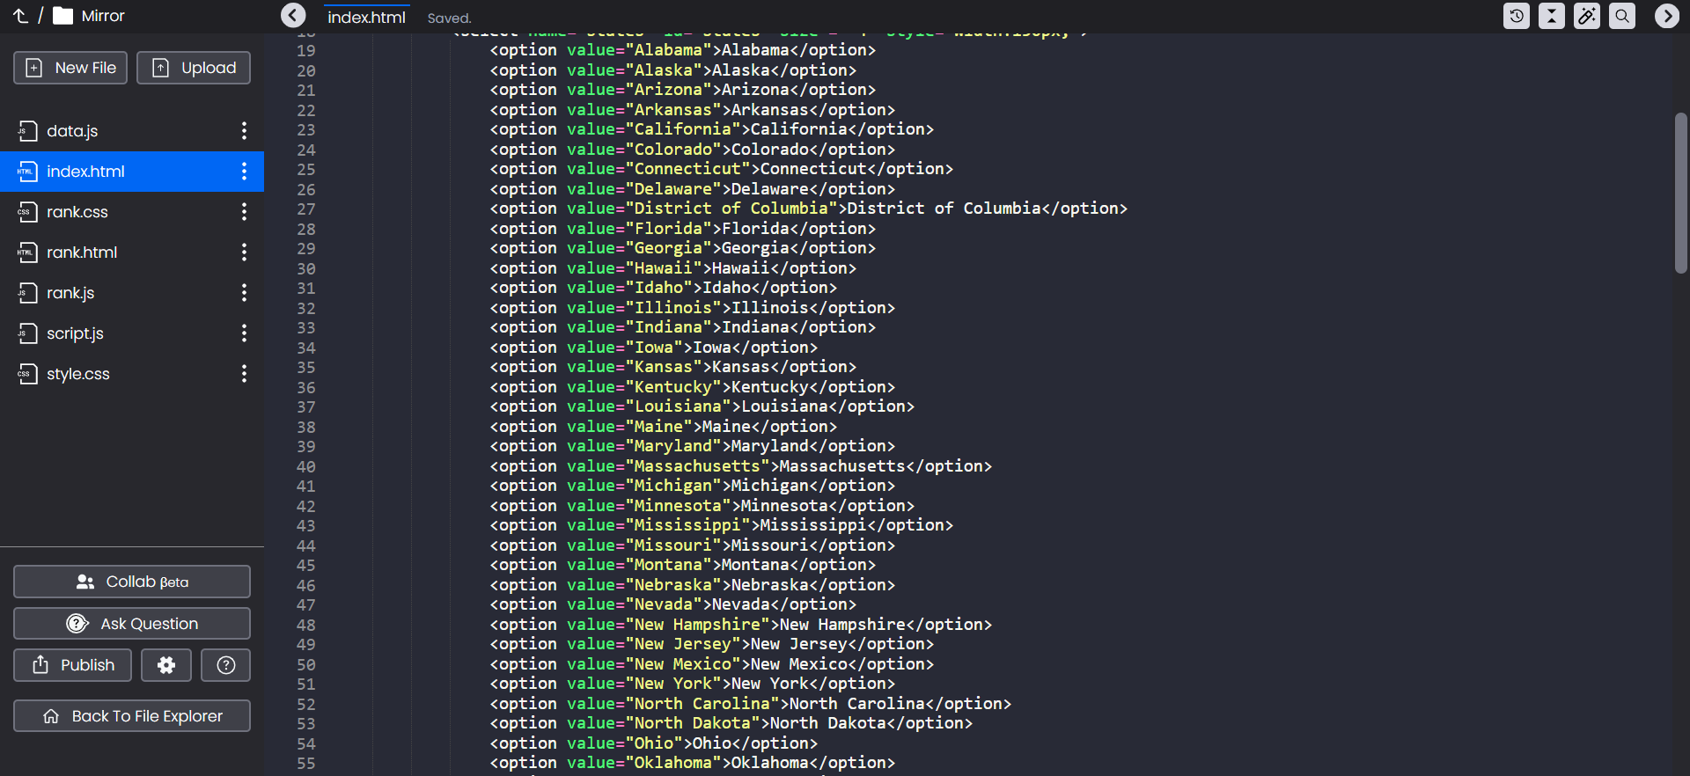
Task: Click the collapse code folds icon
Action: click(x=1552, y=16)
